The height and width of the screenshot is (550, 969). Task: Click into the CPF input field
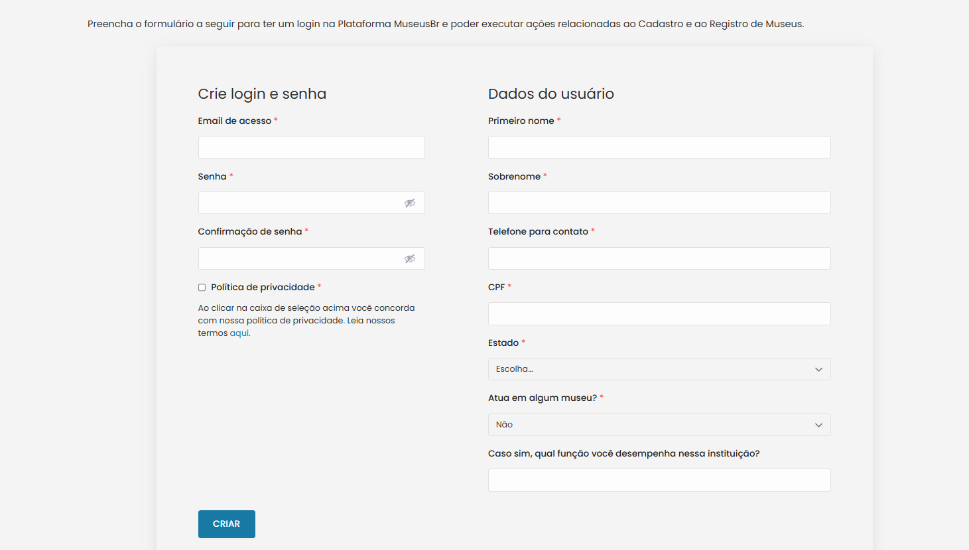[659, 314]
